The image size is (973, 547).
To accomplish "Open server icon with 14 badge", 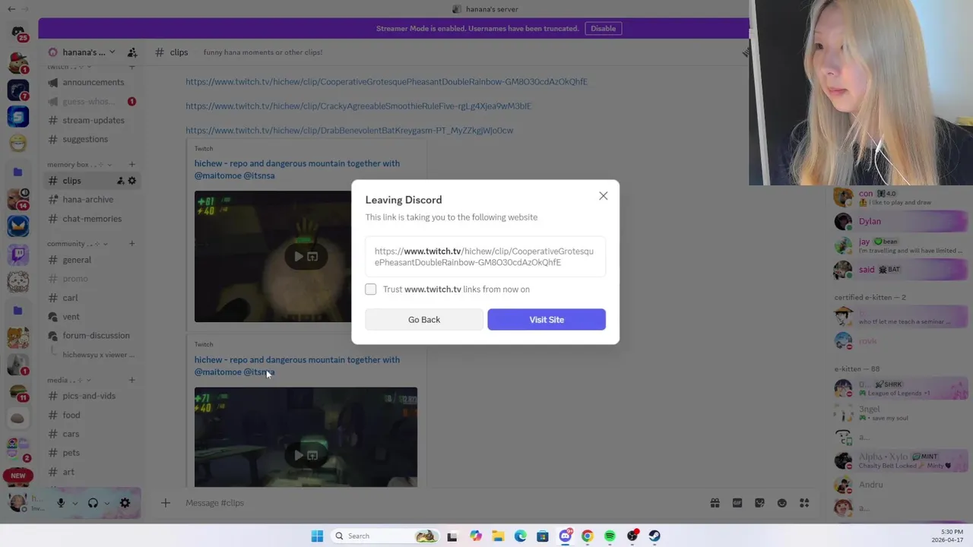I will tap(18, 199).
